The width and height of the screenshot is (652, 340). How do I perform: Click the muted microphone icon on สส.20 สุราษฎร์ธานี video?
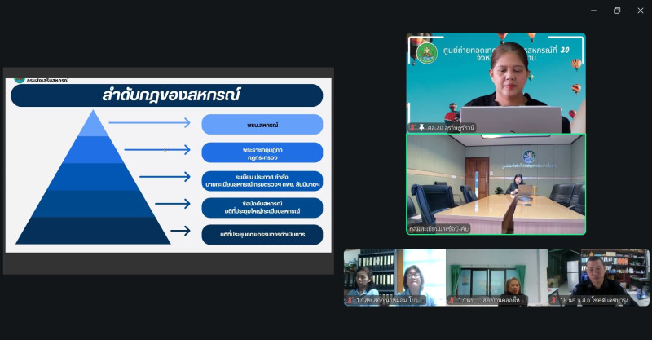click(x=413, y=128)
